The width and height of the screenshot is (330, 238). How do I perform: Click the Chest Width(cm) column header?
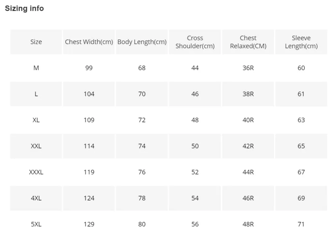click(x=89, y=42)
